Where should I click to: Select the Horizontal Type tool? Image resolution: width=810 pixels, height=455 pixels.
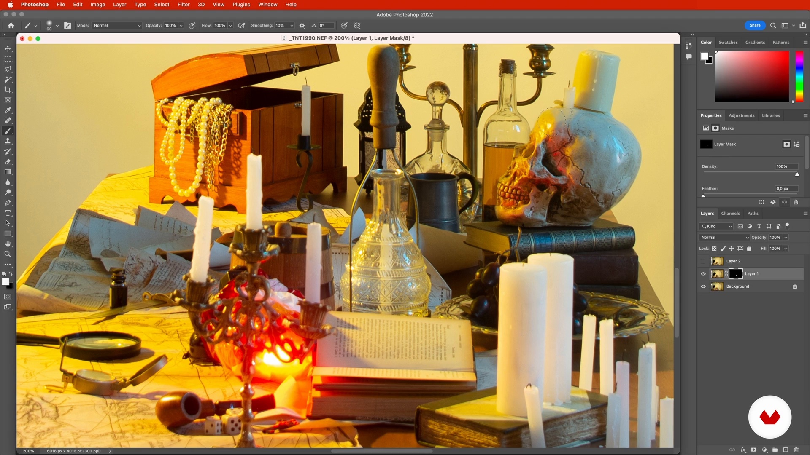[8, 213]
